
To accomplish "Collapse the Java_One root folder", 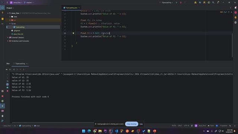I will [8, 13].
